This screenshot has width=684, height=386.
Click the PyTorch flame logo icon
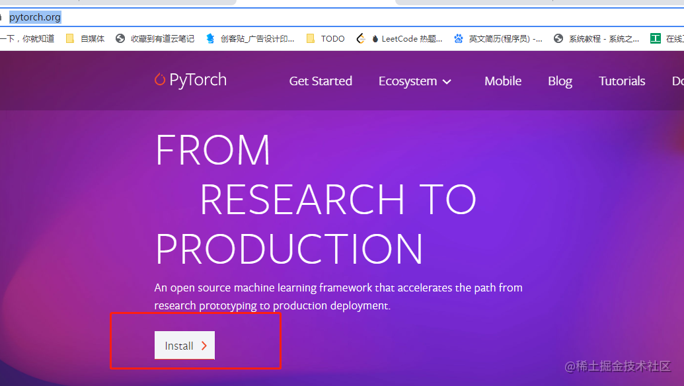[x=160, y=79]
